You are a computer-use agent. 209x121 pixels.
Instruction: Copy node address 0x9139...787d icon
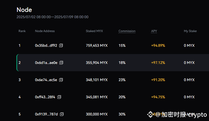pyautogui.click(x=62, y=114)
